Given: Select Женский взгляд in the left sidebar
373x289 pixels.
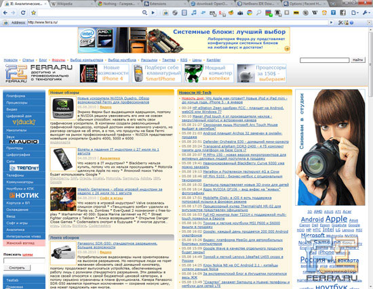Looking at the screenshot, I should click(20, 243).
